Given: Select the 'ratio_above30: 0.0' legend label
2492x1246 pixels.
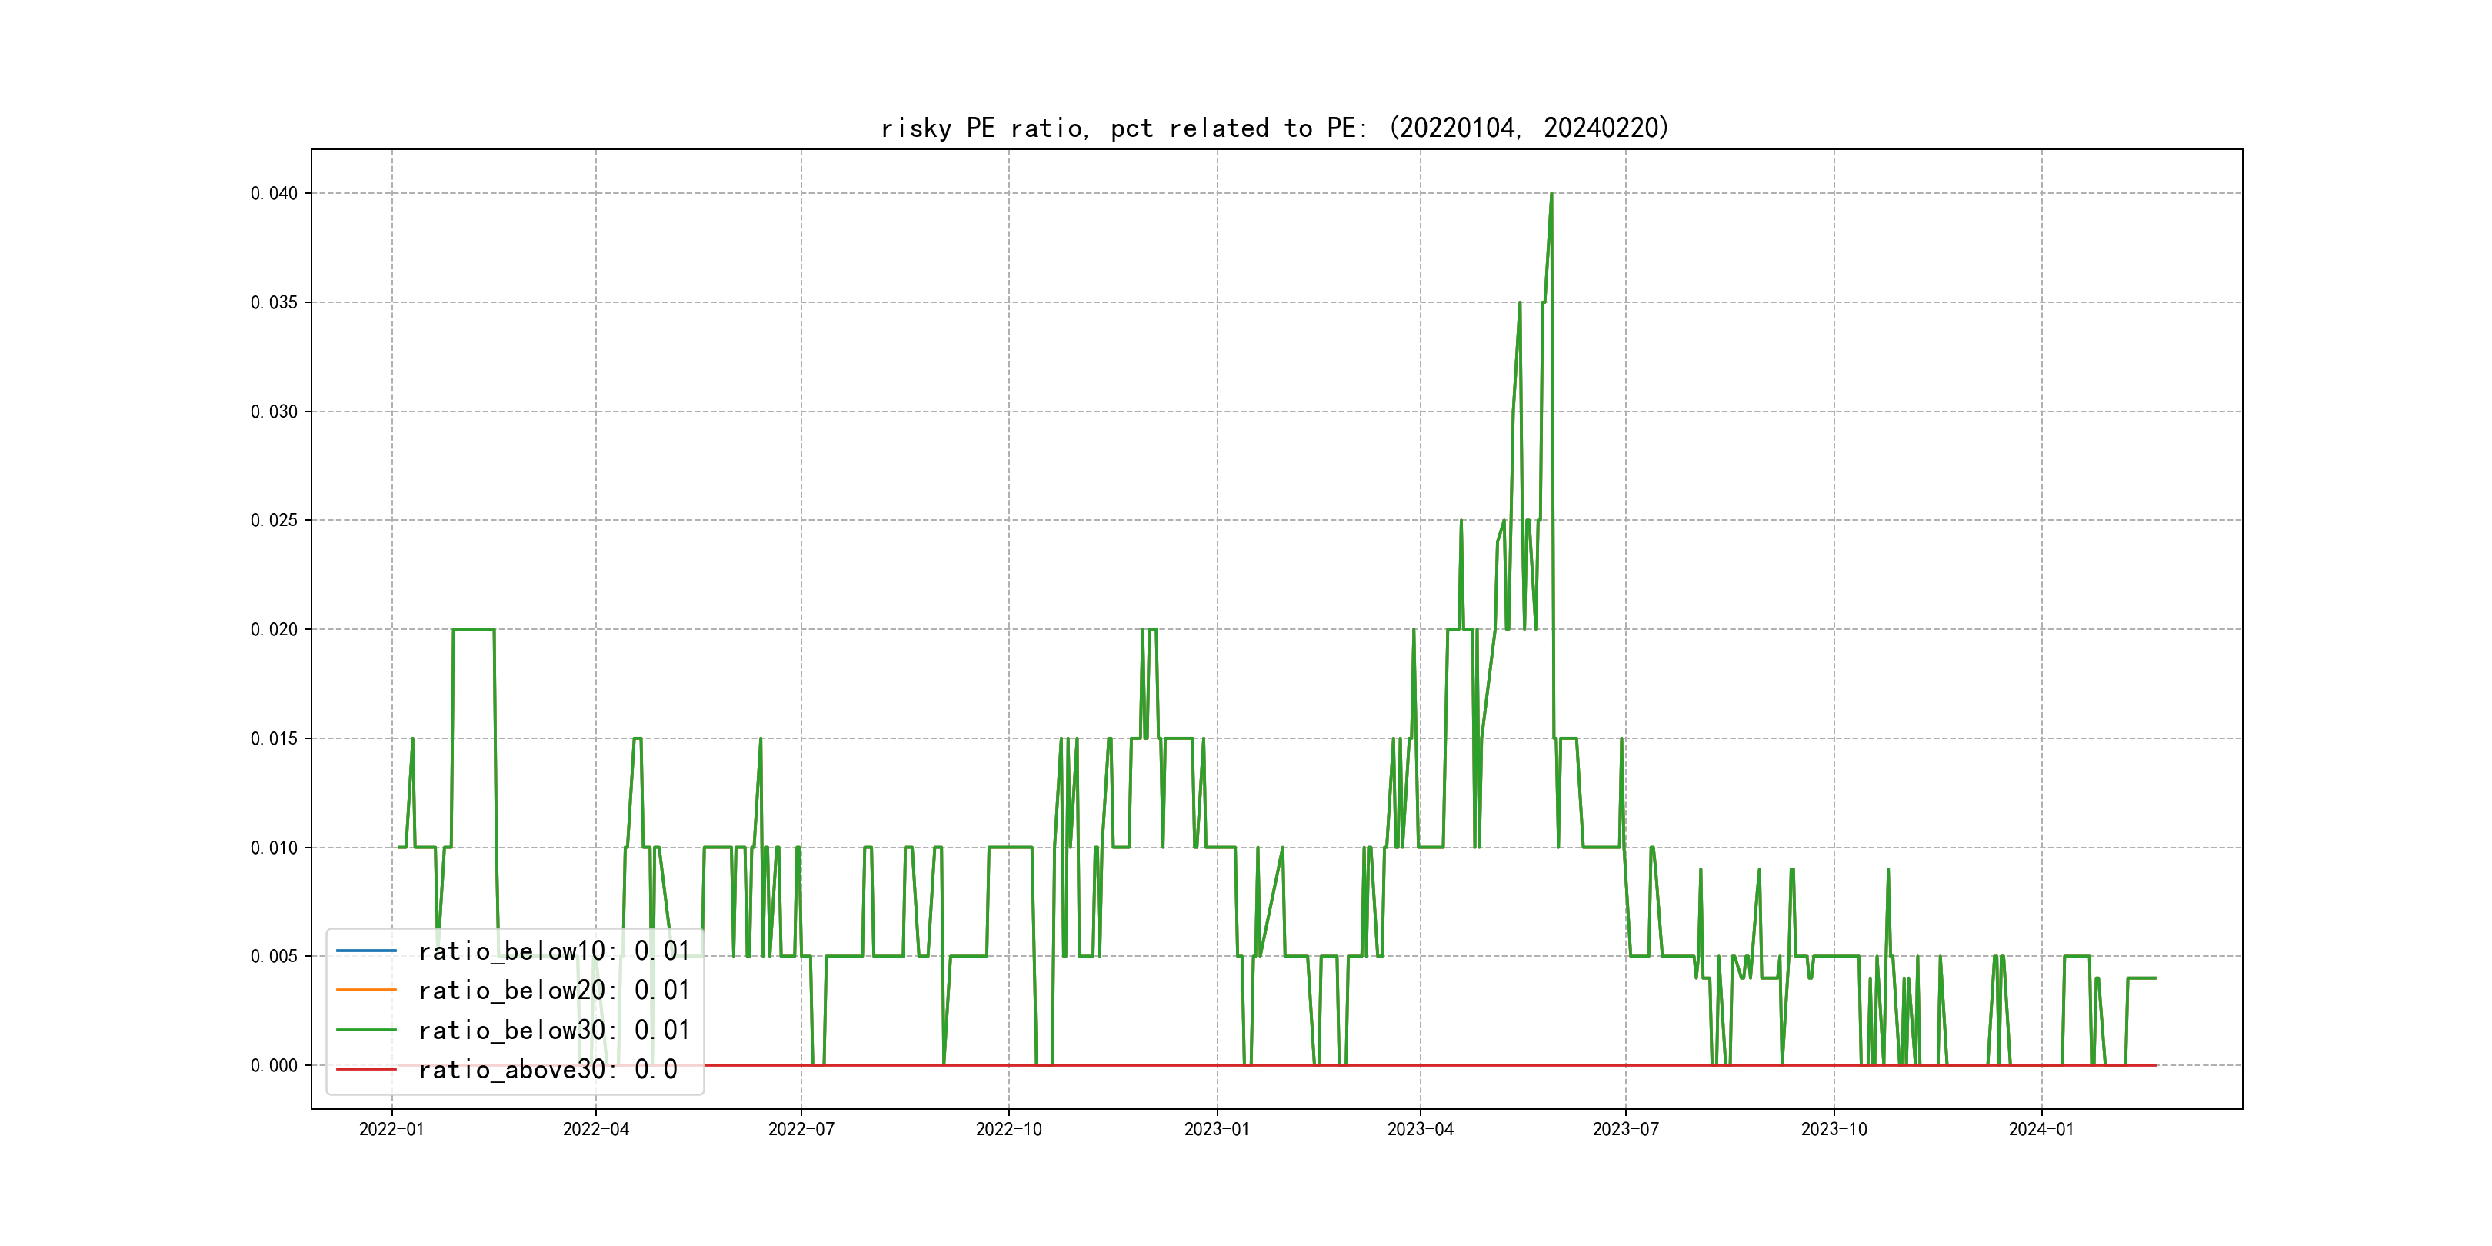Looking at the screenshot, I should point(548,1070).
